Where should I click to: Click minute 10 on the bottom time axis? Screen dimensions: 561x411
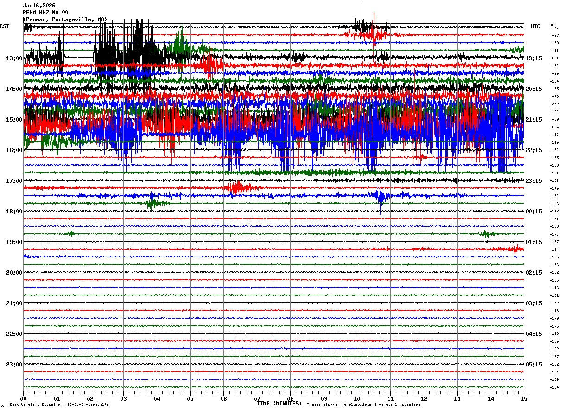click(357, 398)
